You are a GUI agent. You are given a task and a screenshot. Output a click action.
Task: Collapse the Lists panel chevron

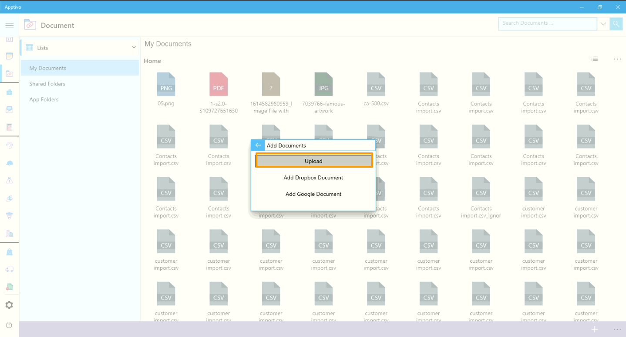point(134,47)
